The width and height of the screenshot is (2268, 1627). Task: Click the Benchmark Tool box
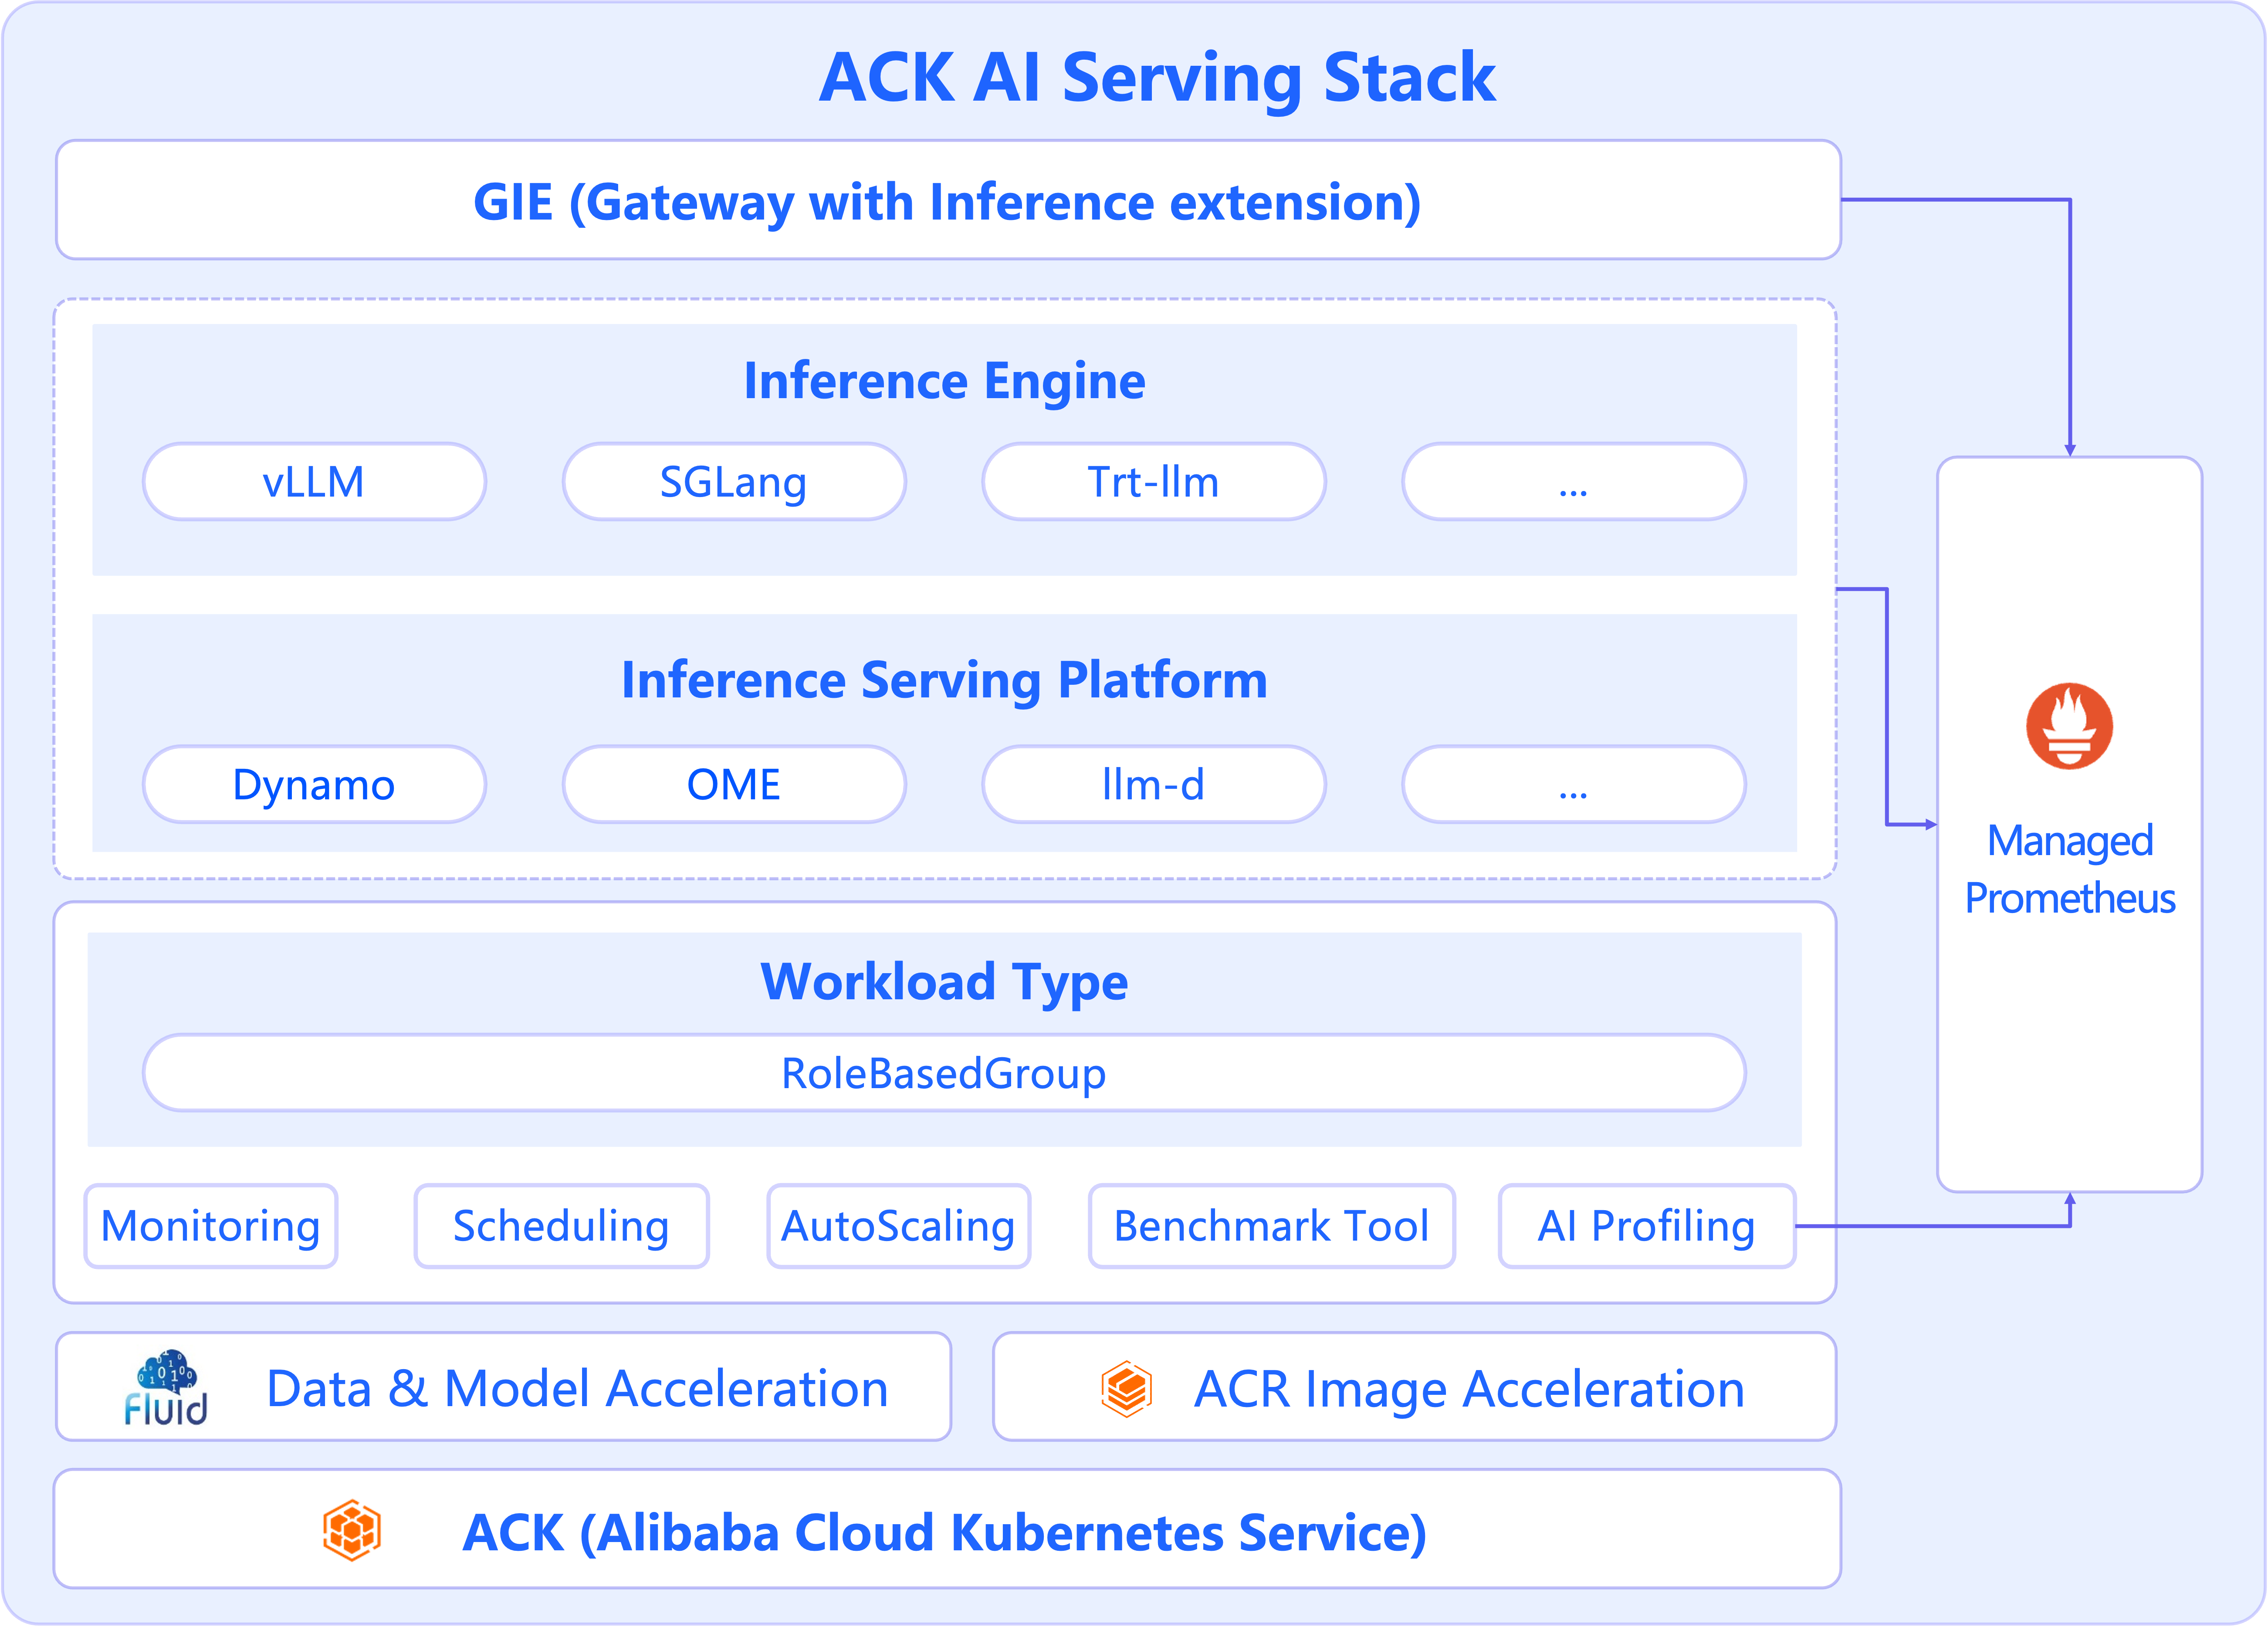[1271, 1226]
